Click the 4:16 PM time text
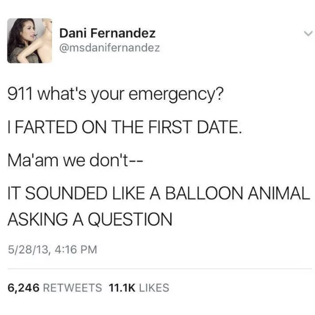315x315 pixels. pos(76,249)
